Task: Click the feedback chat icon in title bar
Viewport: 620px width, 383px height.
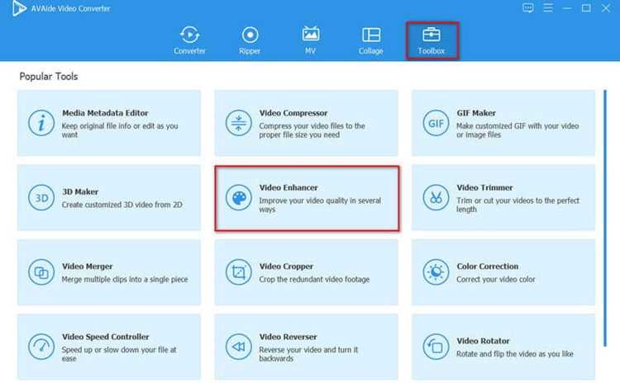Action: 528,8
